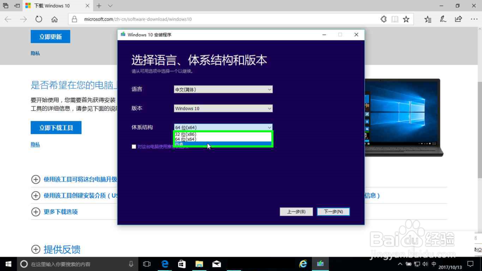Add web notes with pen icon
Viewport: 482px width, 271px height.
pos(442,19)
